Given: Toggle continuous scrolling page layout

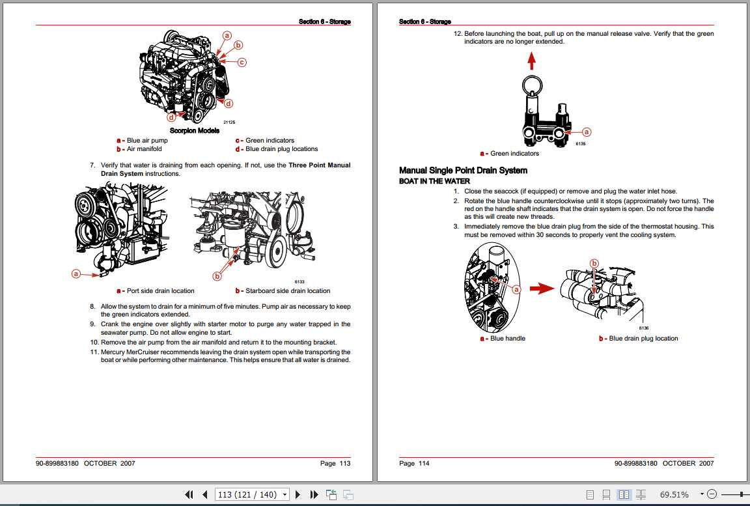Looking at the screenshot, I should tap(606, 494).
